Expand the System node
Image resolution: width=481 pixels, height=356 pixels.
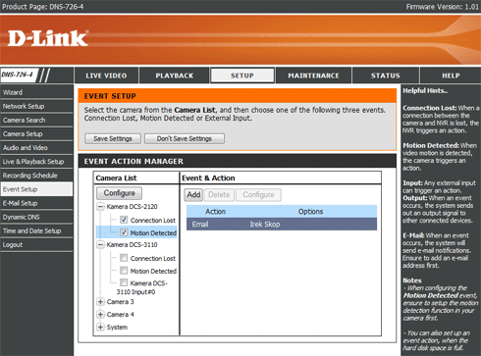coord(100,328)
